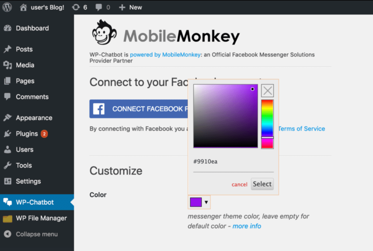Click the Facebook f logo on button

coord(99,109)
